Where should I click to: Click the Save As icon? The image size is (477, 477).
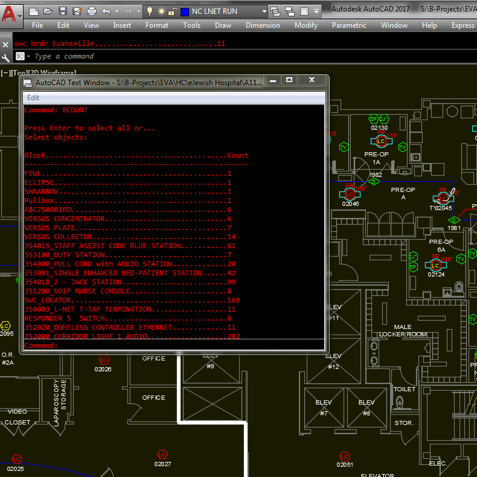click(77, 11)
